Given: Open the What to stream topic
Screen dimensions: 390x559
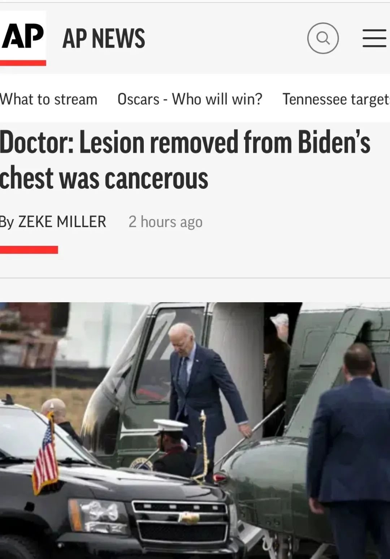Looking at the screenshot, I should (x=49, y=99).
